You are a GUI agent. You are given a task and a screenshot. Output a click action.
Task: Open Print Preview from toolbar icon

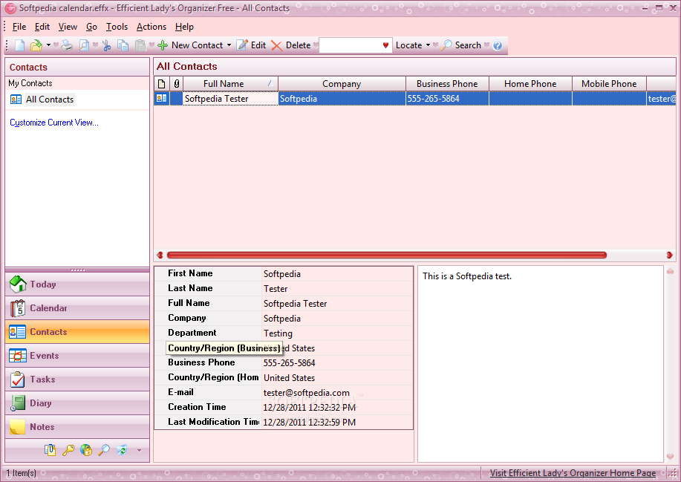(x=84, y=45)
